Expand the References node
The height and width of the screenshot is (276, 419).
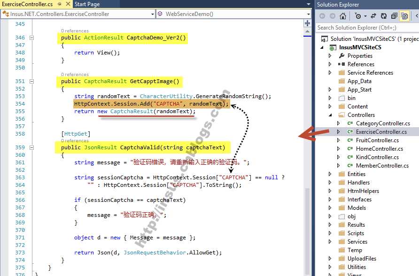(330, 64)
